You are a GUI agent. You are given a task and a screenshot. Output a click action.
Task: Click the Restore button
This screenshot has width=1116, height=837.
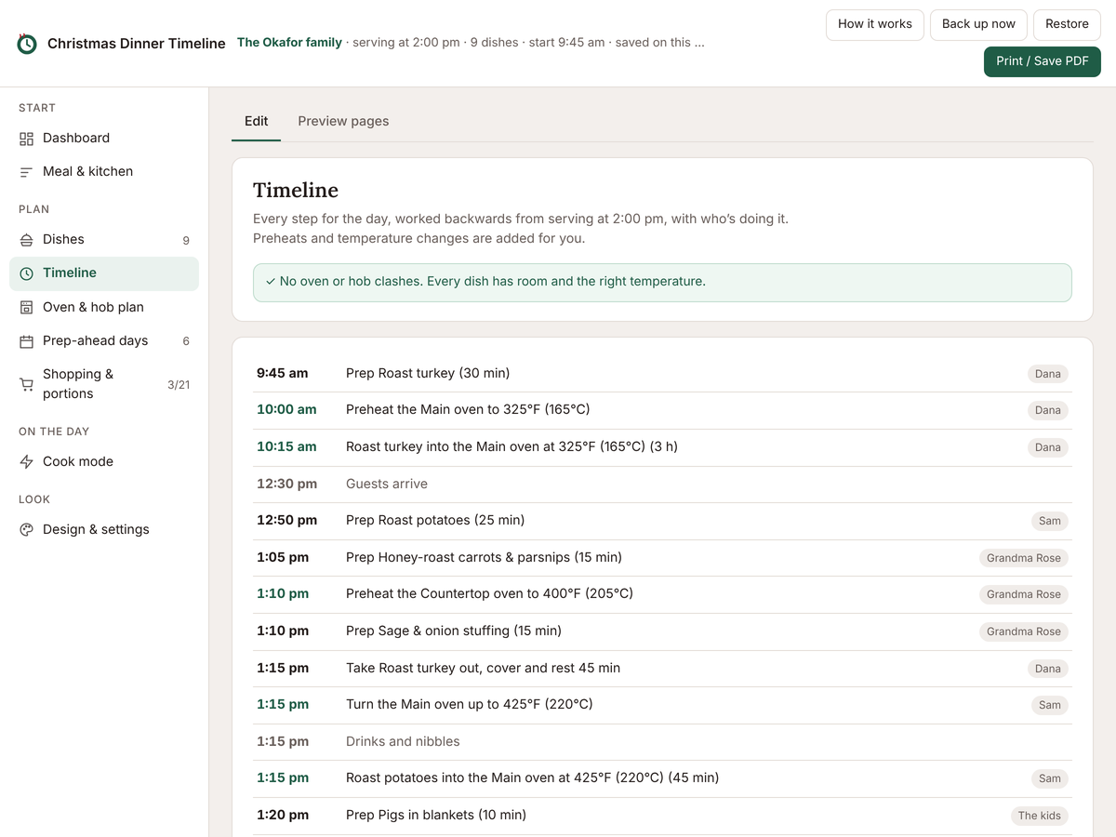1067,24
